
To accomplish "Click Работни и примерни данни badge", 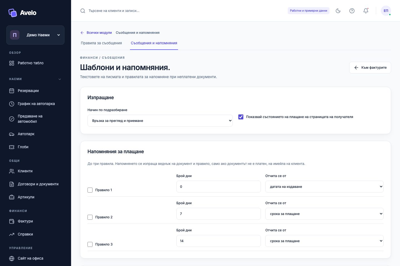I will (309, 11).
